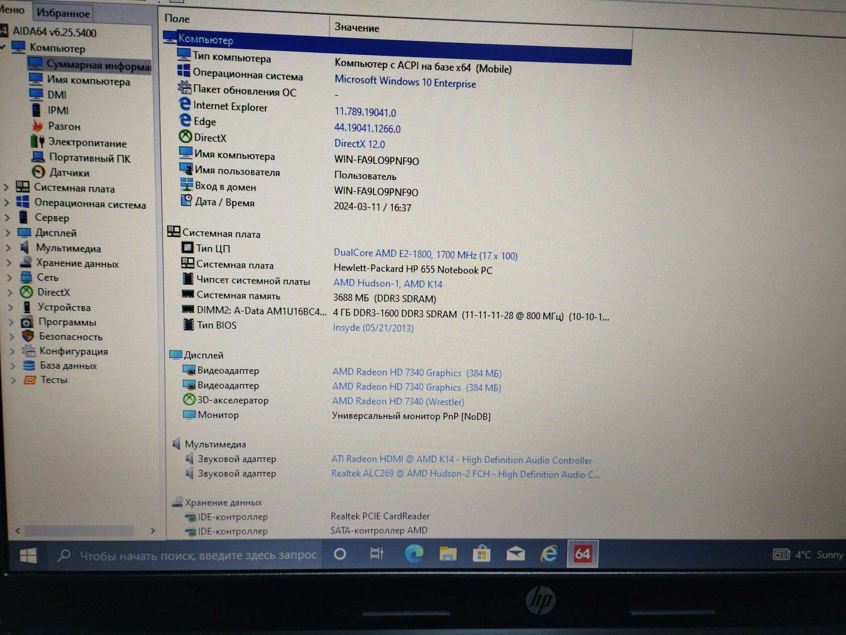The height and width of the screenshot is (635, 846).
Task: Open the DMI tree item
Action: 57,95
